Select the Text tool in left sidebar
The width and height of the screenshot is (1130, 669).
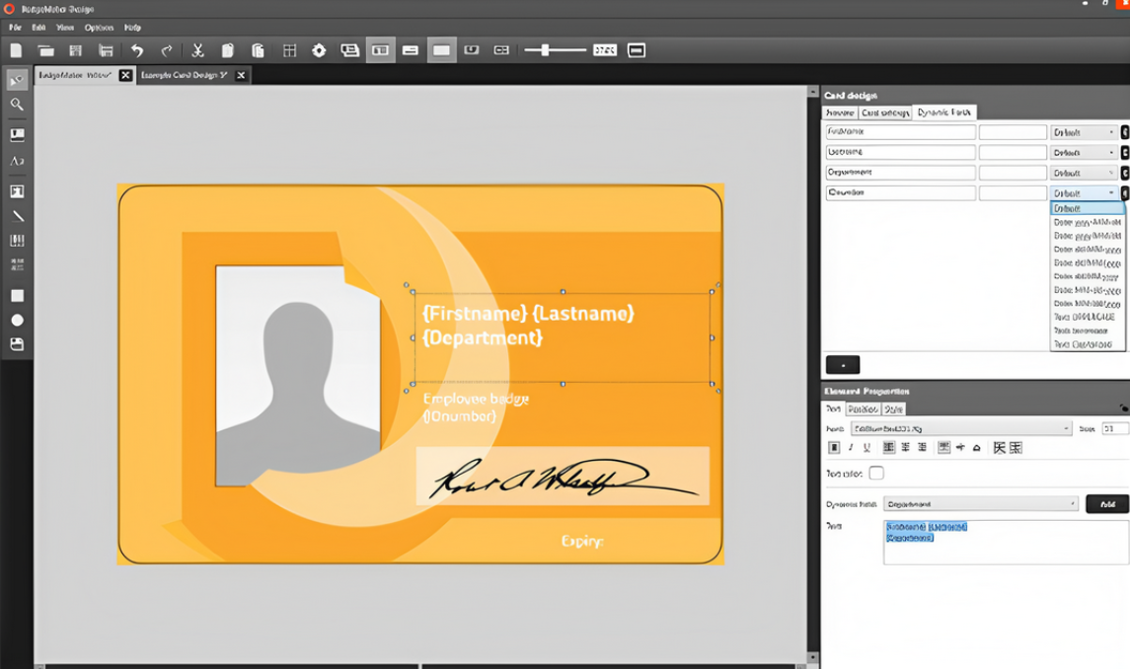coord(17,161)
